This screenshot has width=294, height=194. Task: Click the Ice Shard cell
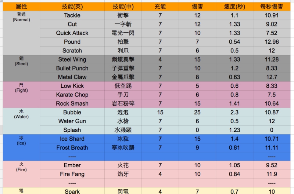72,139
